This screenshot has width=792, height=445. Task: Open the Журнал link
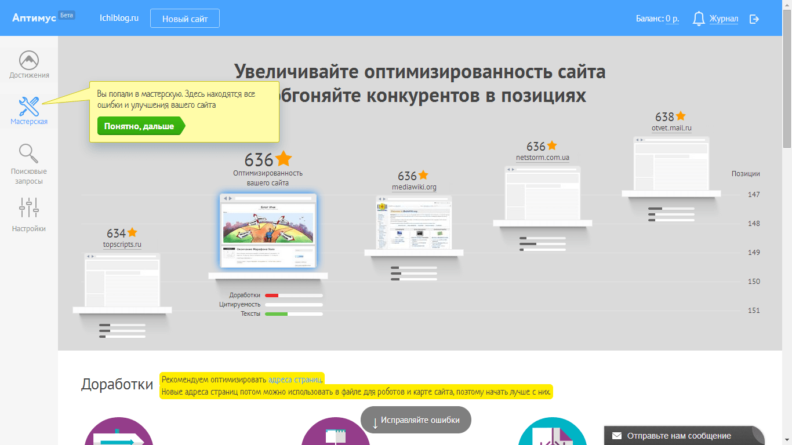tap(724, 19)
